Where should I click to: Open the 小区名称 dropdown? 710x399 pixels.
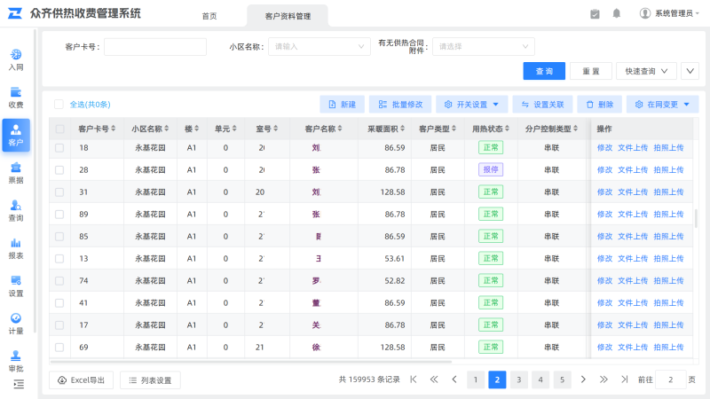pos(319,47)
